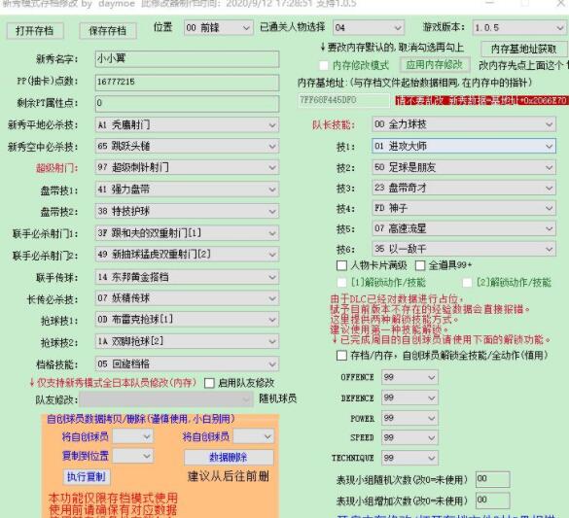
Task: Open the 盘带技2 dropdown showing 持技护球
Action: point(188,211)
